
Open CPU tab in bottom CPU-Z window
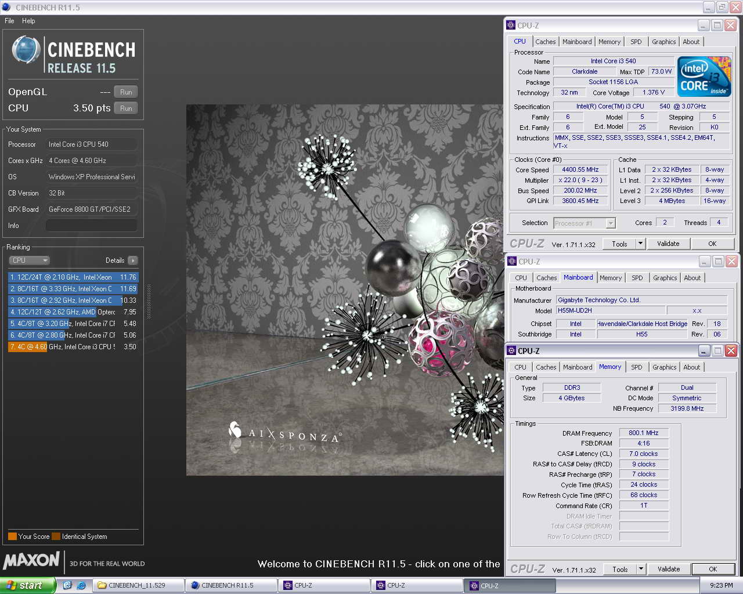point(521,367)
